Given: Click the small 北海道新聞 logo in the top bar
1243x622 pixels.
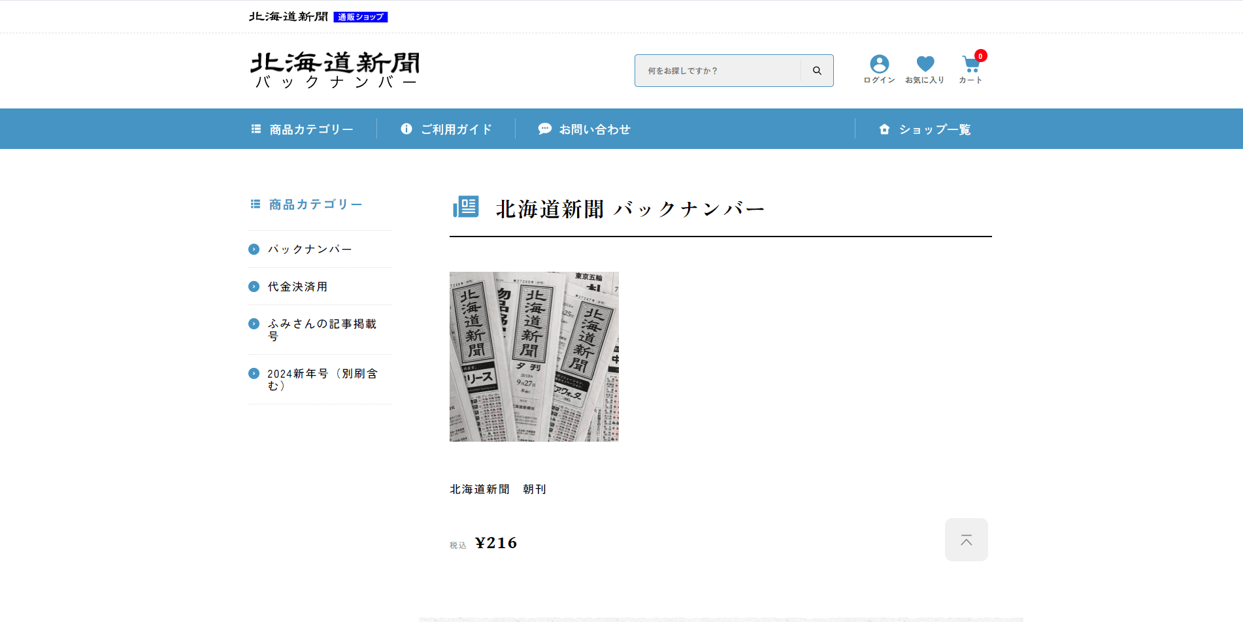Looking at the screenshot, I should coord(288,16).
